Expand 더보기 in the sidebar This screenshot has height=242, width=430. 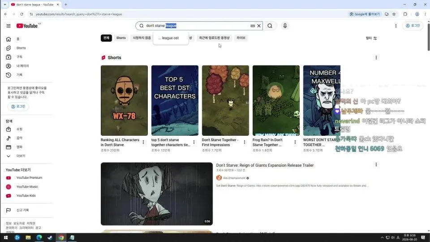[x=26, y=156]
